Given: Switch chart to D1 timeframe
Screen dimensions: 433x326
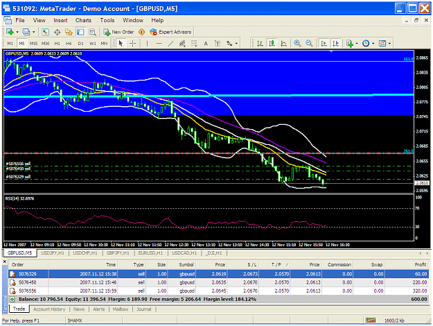Looking at the screenshot, I should pos(80,44).
